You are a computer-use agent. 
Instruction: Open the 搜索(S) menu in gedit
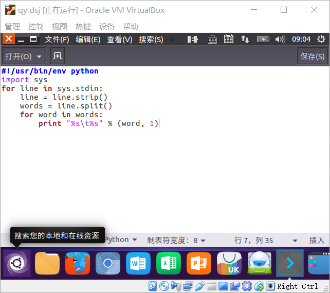(151, 40)
